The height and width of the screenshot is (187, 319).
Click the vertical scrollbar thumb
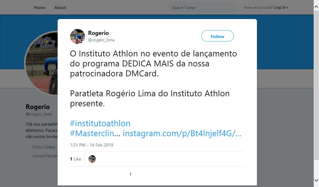point(316,84)
